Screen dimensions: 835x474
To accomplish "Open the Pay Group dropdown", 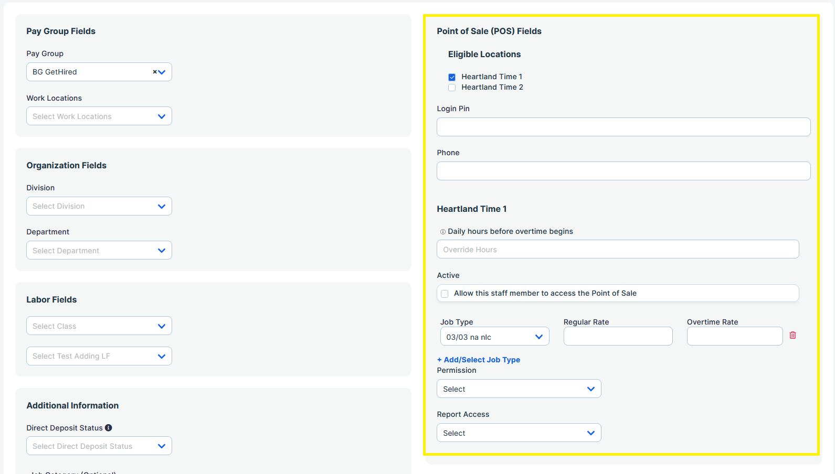I will pyautogui.click(x=162, y=72).
